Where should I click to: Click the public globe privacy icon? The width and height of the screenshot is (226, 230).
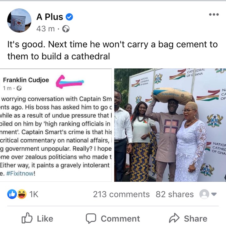[66, 29]
